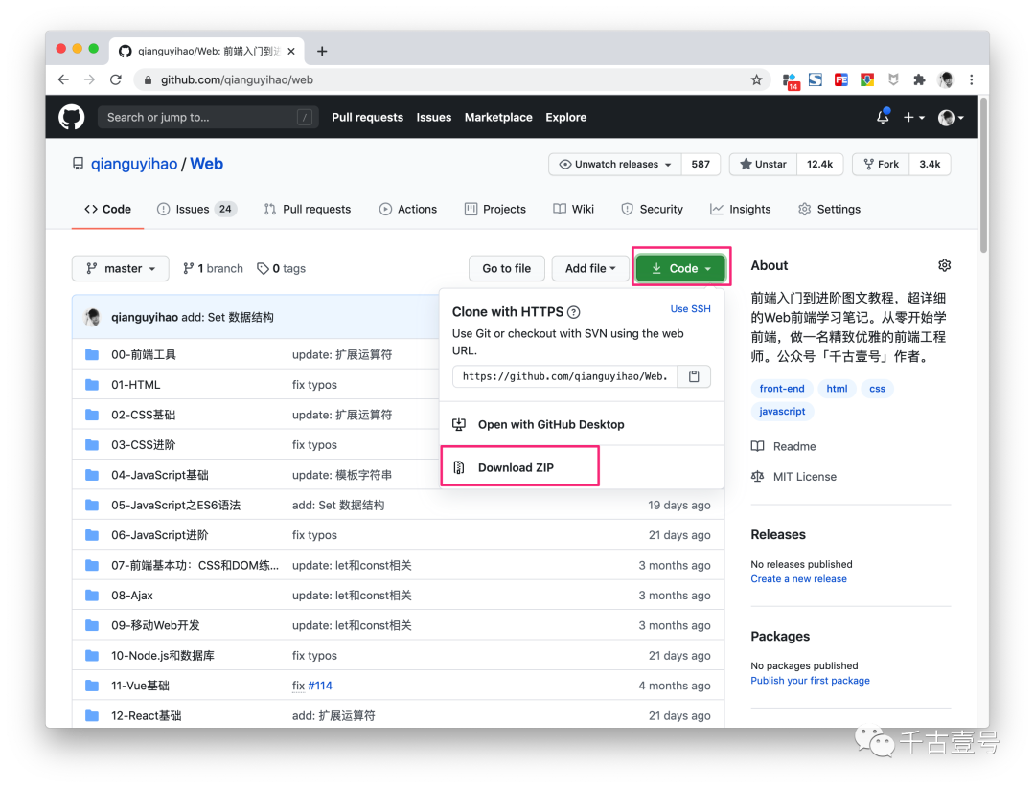Click Download ZIP
Viewport: 1035px width, 788px height.
(x=516, y=467)
